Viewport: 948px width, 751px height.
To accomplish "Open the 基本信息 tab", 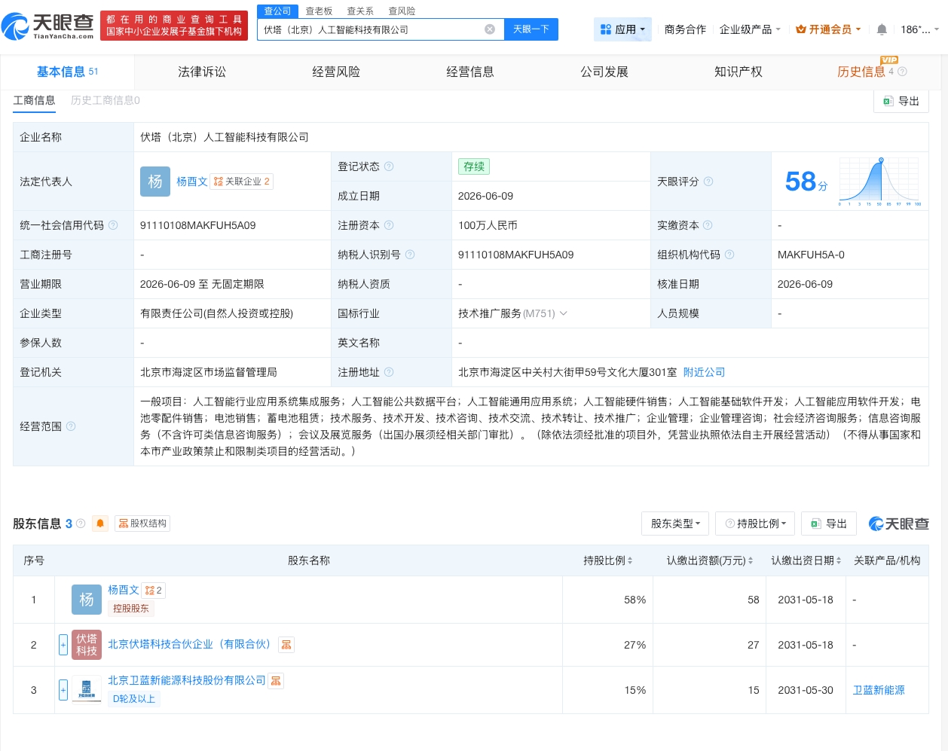I will [x=67, y=72].
